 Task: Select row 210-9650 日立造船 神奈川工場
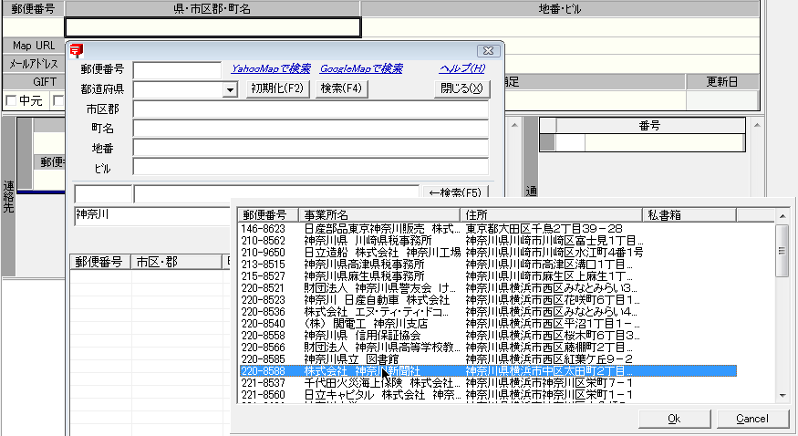pyautogui.click(x=488, y=253)
